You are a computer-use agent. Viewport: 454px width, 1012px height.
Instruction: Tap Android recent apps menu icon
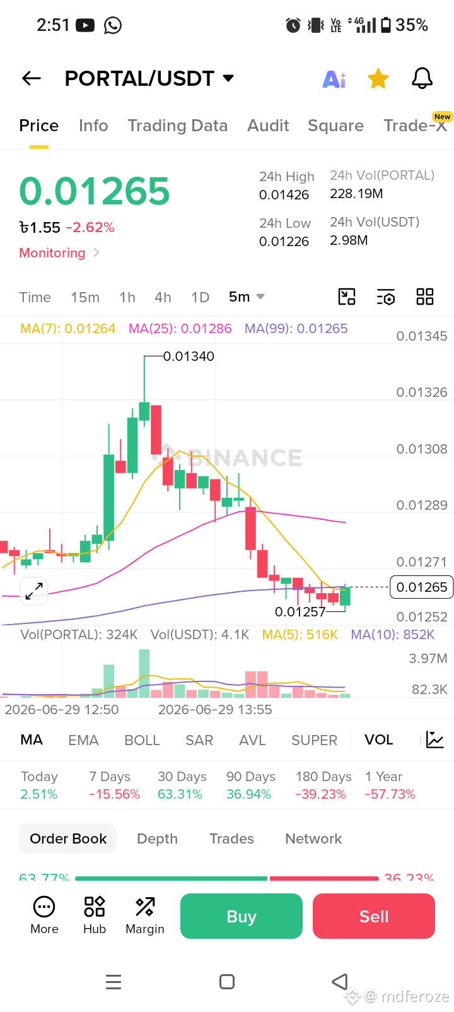click(113, 982)
